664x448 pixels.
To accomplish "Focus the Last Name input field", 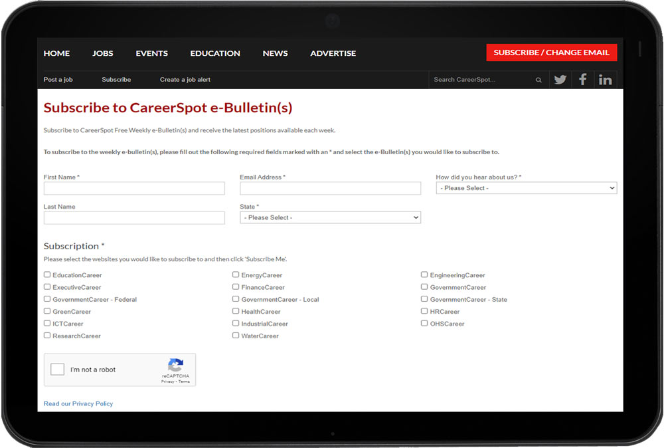I will click(134, 218).
